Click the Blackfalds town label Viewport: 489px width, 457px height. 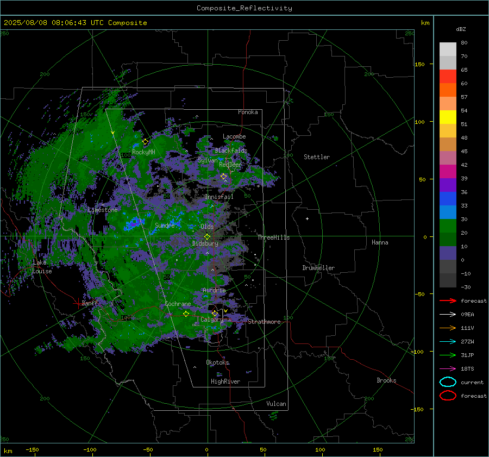click(x=231, y=151)
